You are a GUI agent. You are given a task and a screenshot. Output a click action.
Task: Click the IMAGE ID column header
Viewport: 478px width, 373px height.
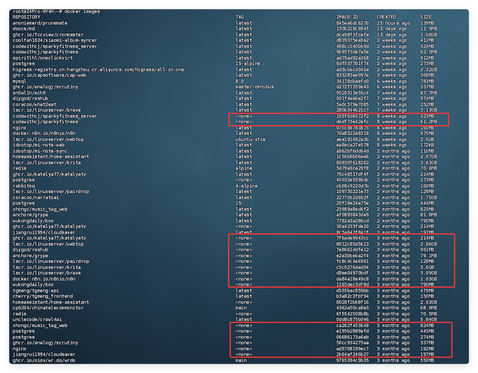[347, 17]
